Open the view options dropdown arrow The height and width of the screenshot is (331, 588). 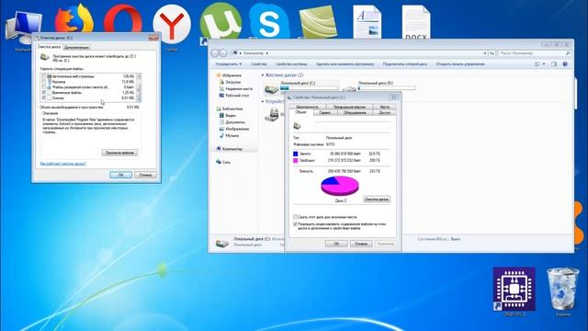544,64
